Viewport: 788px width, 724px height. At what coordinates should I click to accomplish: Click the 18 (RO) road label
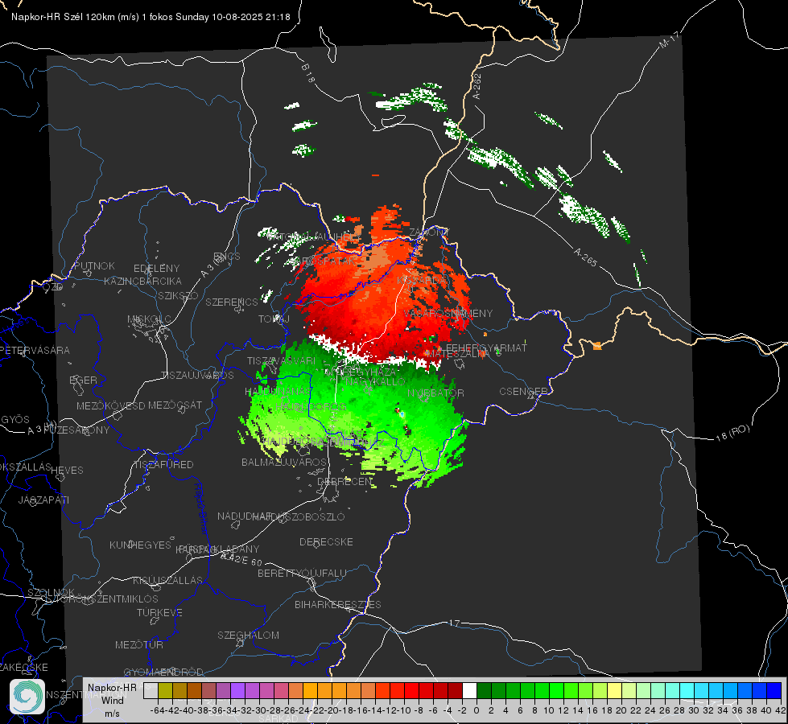(732, 433)
